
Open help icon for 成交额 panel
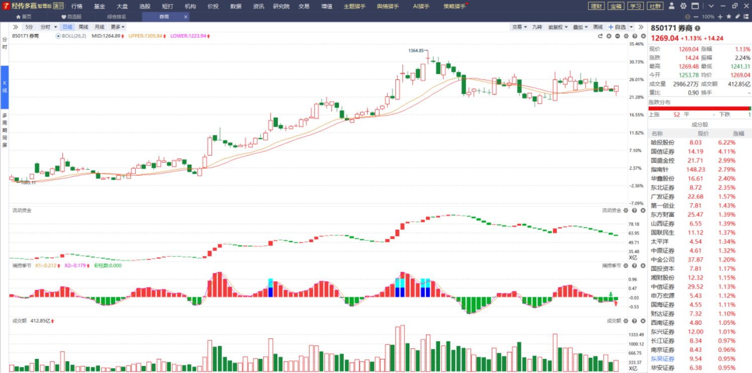point(634,320)
